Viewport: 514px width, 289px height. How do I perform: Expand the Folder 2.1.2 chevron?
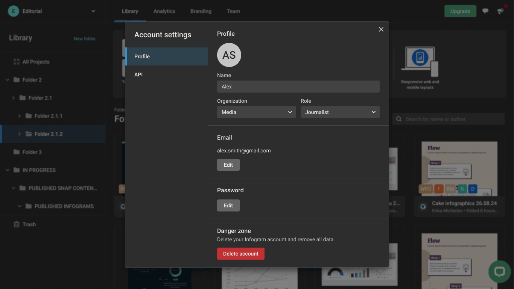pos(20,134)
